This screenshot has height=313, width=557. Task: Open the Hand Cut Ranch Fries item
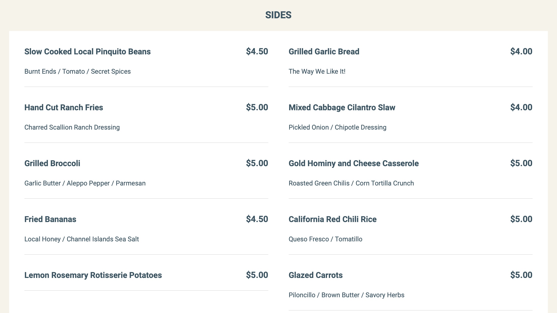(x=64, y=107)
